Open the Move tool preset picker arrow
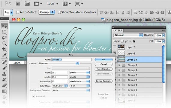 [11, 13]
